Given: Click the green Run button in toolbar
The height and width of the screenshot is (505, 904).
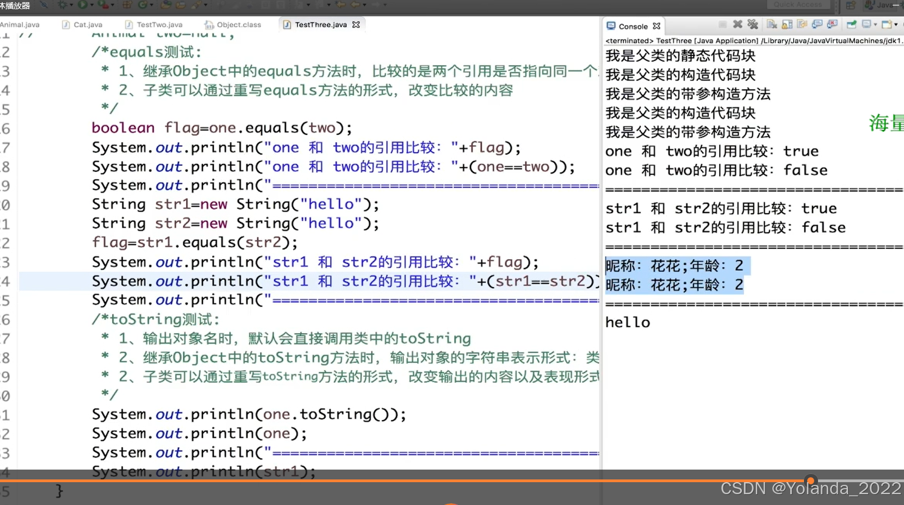Looking at the screenshot, I should [83, 5].
